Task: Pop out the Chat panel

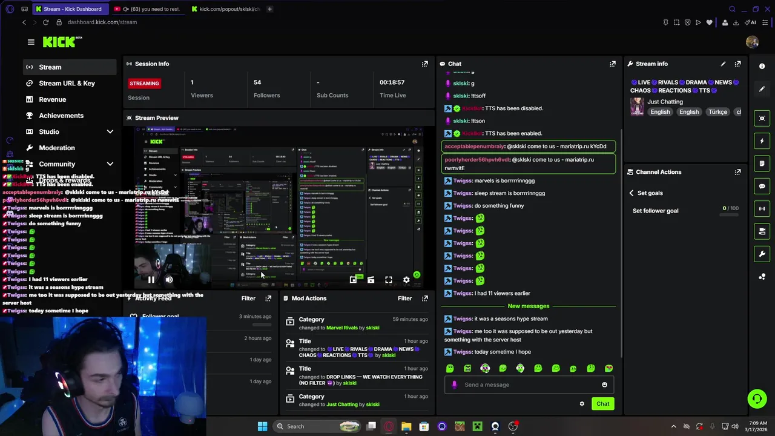Action: click(613, 64)
